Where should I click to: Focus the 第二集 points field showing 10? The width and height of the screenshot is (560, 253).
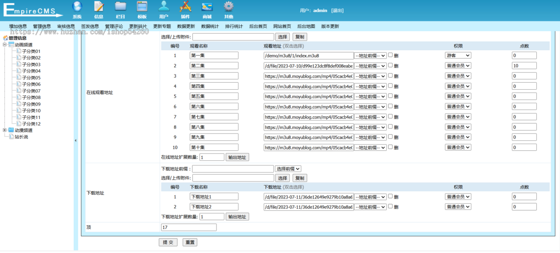tap(524, 66)
